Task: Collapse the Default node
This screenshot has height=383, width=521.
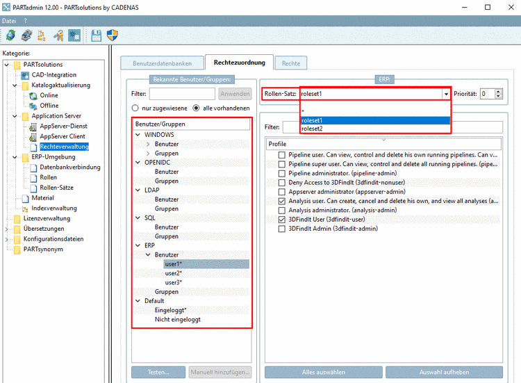Action: click(138, 301)
